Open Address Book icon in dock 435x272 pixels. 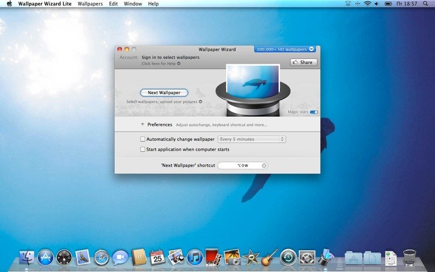139,257
